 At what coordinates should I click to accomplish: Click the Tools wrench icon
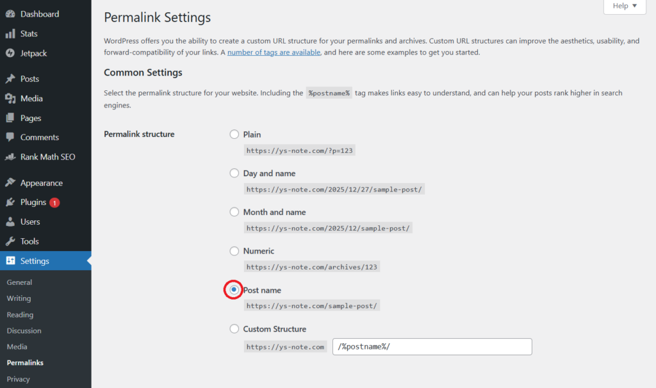(x=10, y=241)
